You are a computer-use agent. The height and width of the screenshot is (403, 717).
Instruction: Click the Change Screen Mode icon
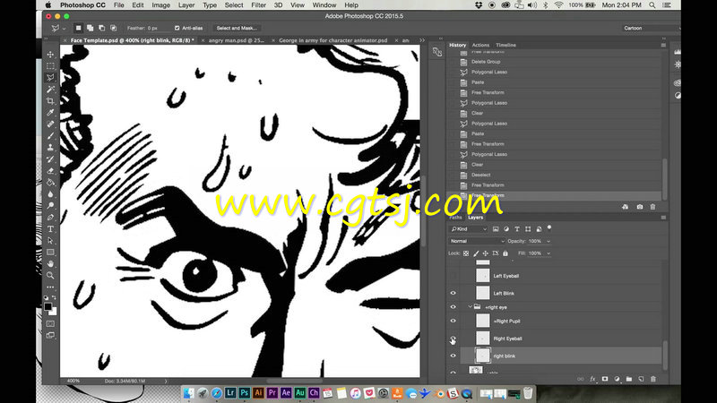(50, 335)
